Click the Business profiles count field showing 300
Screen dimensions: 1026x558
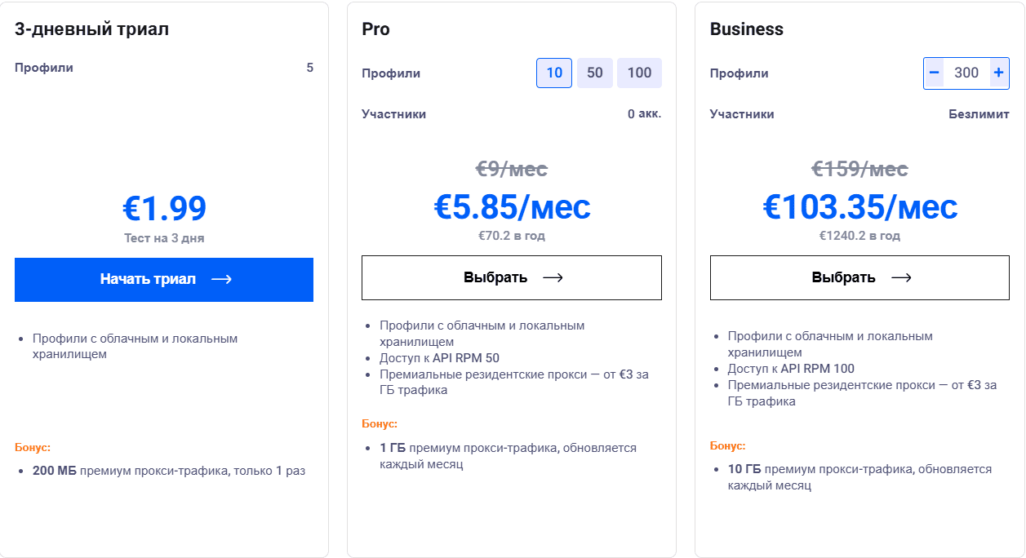pyautogui.click(x=966, y=73)
